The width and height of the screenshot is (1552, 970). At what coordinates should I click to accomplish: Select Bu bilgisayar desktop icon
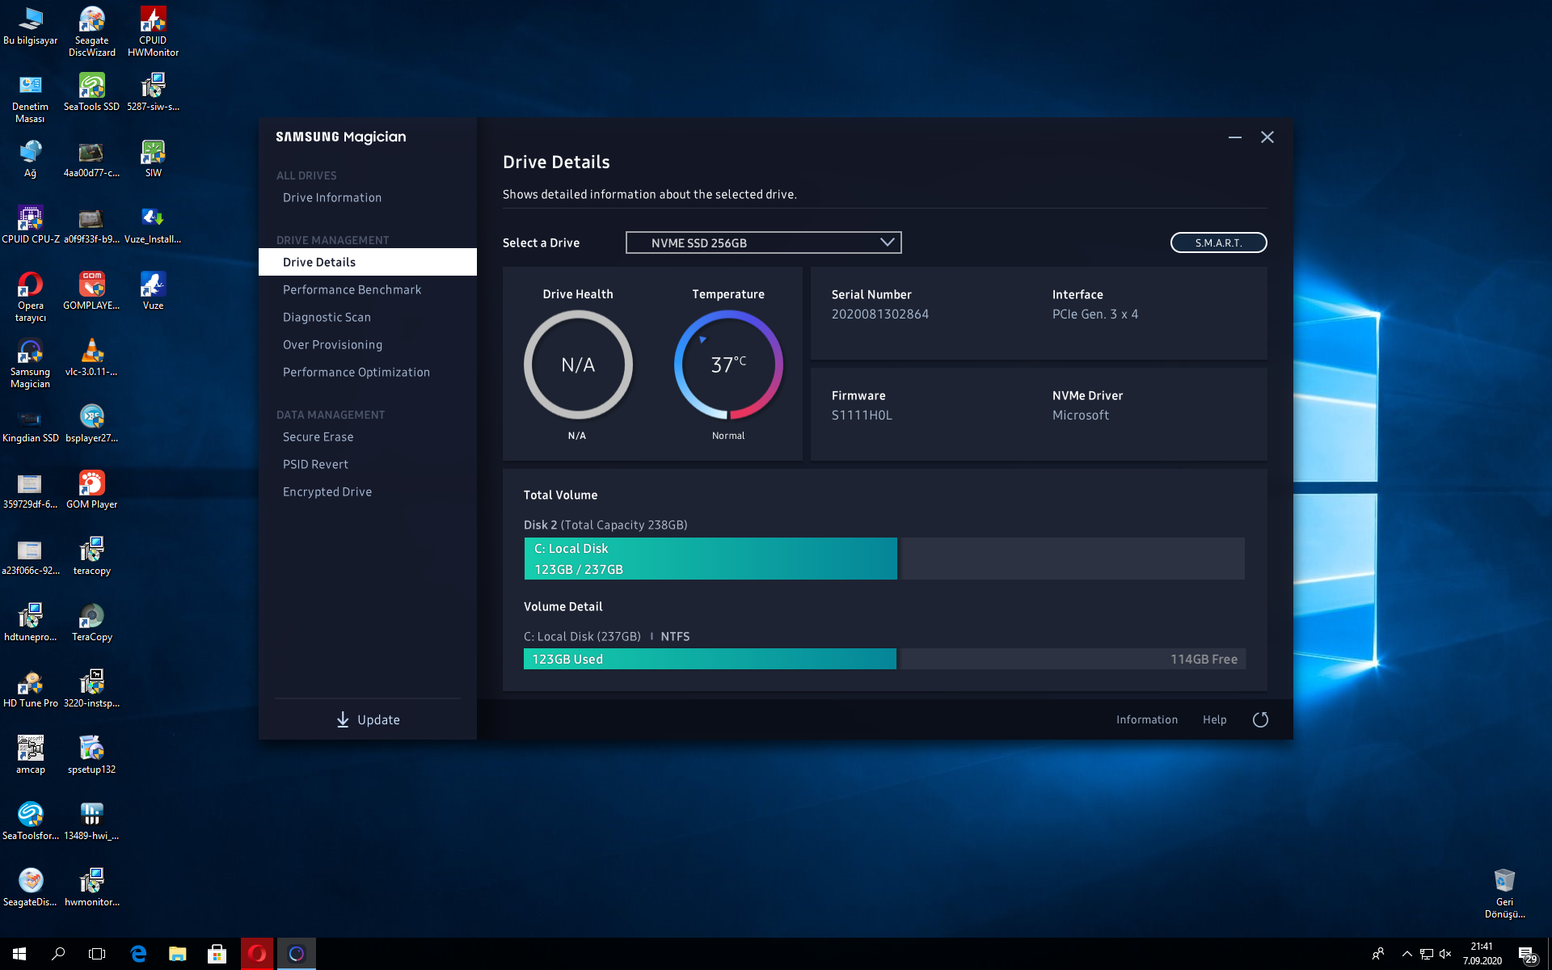(31, 26)
